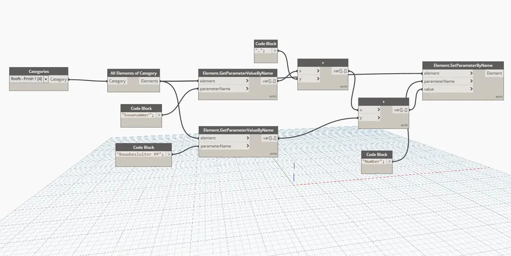511x256 pixels.
Task: Click Category input port of All Elements of Category
Action: pos(118,81)
